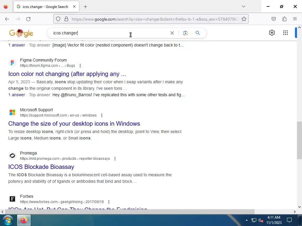Image resolution: width=302 pixels, height=226 pixels.
Task: Open the Windows Start button
Action: pos(7,220)
